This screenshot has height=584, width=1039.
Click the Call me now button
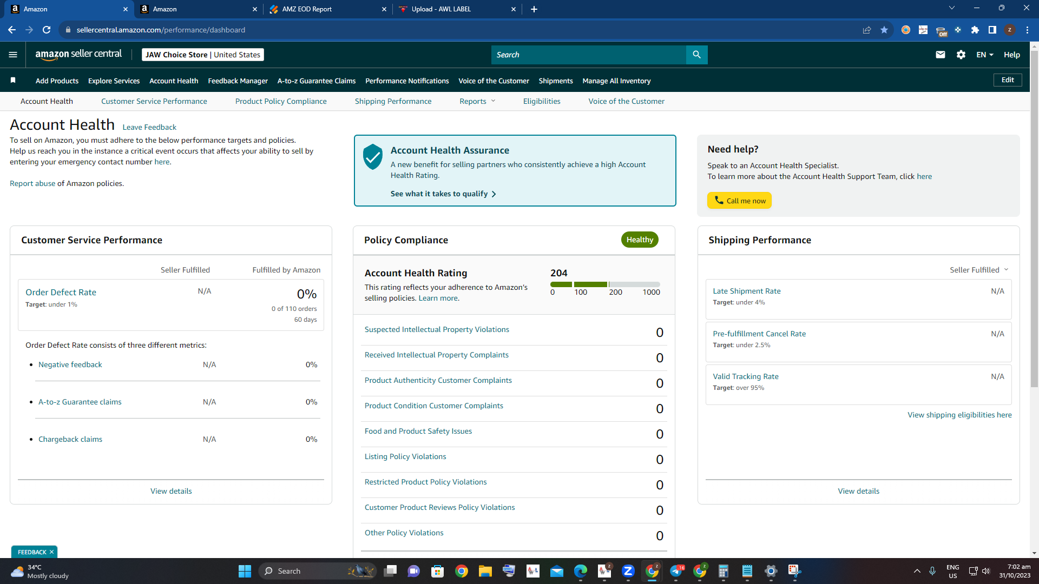[x=739, y=201]
